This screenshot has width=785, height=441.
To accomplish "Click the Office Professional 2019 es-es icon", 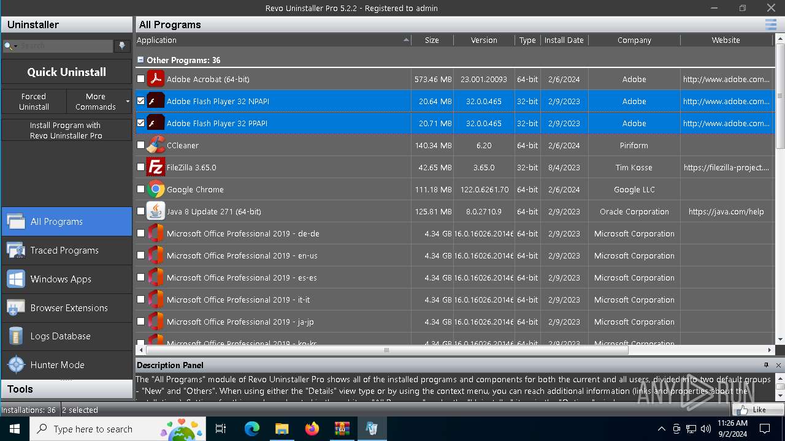I will (156, 277).
